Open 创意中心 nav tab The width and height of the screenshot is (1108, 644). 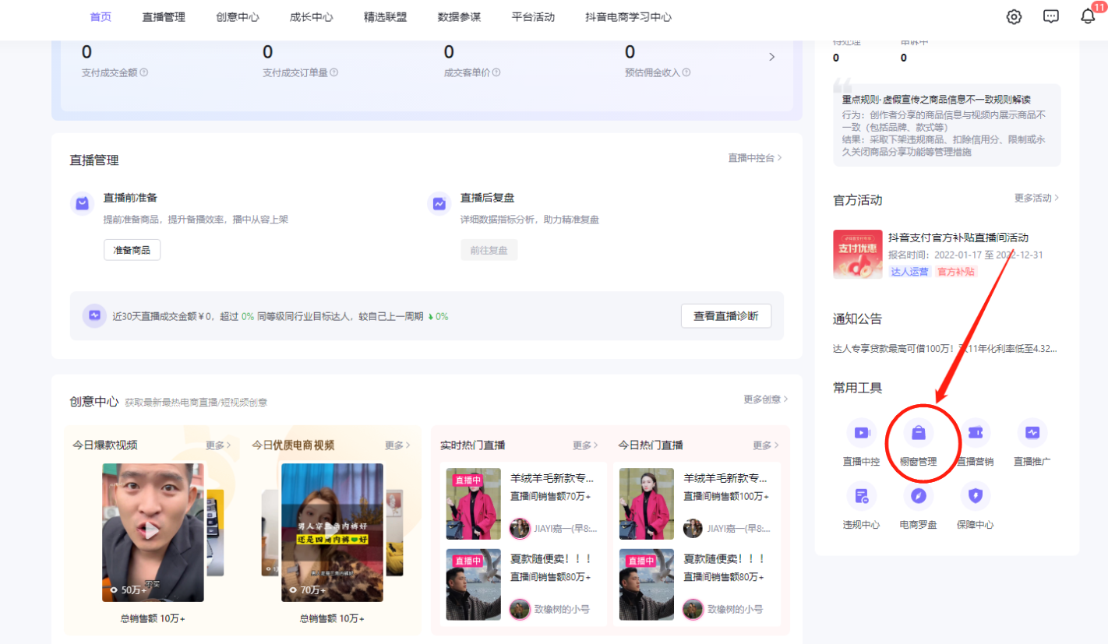coord(238,17)
